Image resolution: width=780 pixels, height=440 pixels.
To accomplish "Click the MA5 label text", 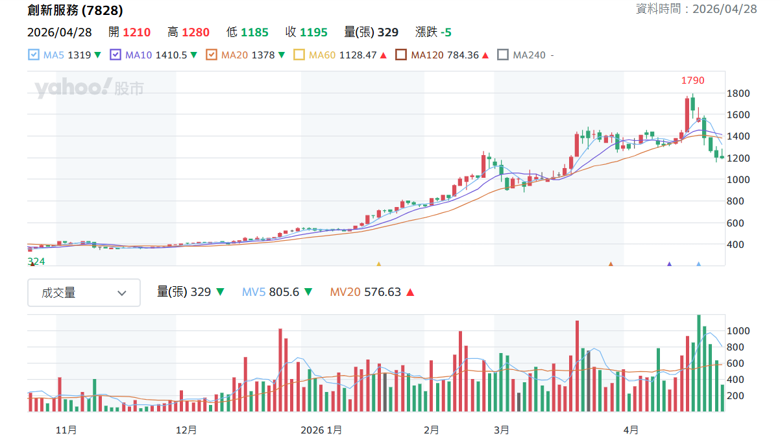I will tap(54, 55).
